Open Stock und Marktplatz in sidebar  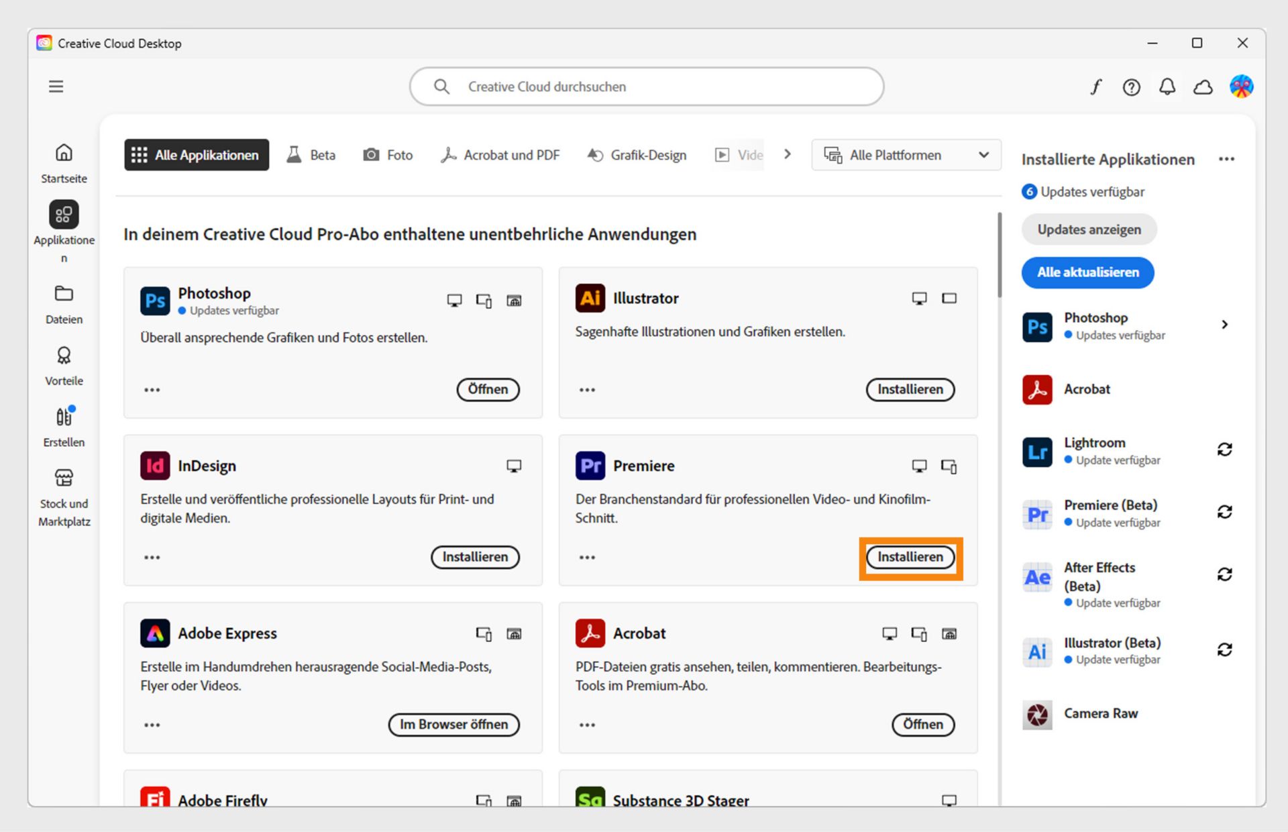coord(64,497)
